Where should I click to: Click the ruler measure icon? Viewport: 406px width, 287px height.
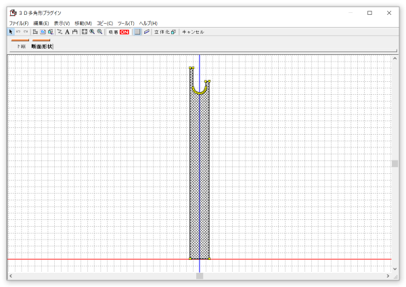point(146,32)
